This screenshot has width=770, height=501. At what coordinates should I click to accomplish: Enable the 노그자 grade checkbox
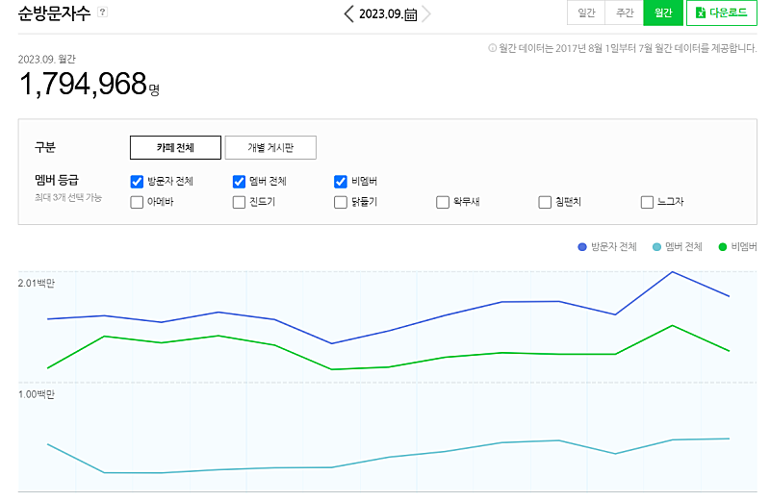(x=648, y=202)
